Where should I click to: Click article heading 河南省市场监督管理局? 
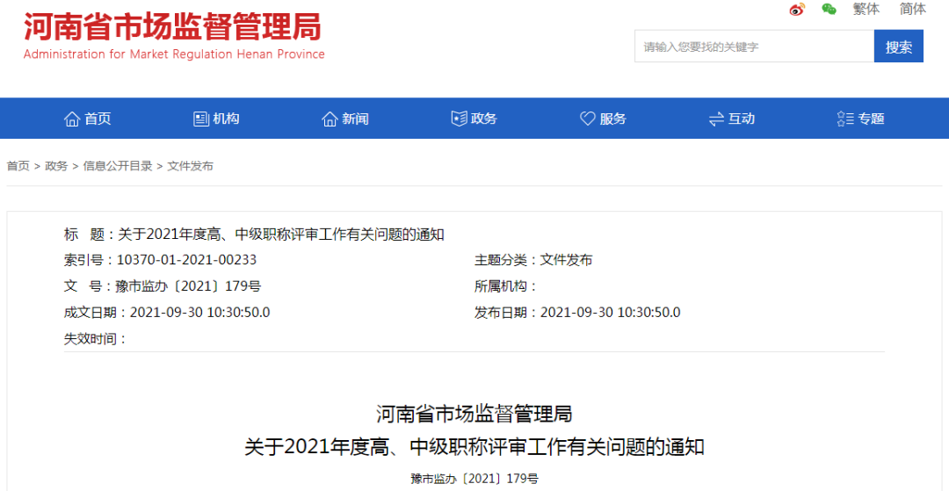tap(474, 415)
